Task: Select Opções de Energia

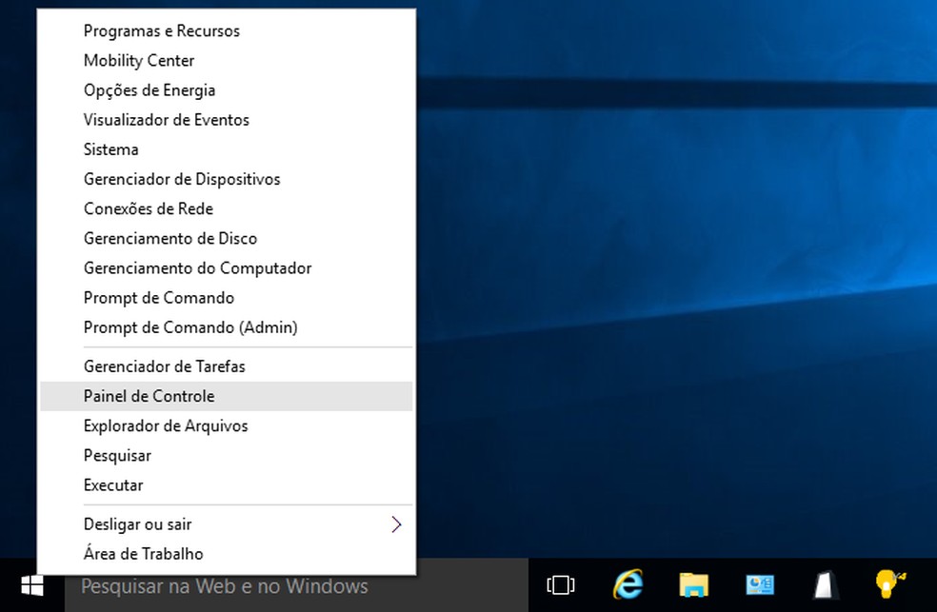Action: click(x=150, y=89)
